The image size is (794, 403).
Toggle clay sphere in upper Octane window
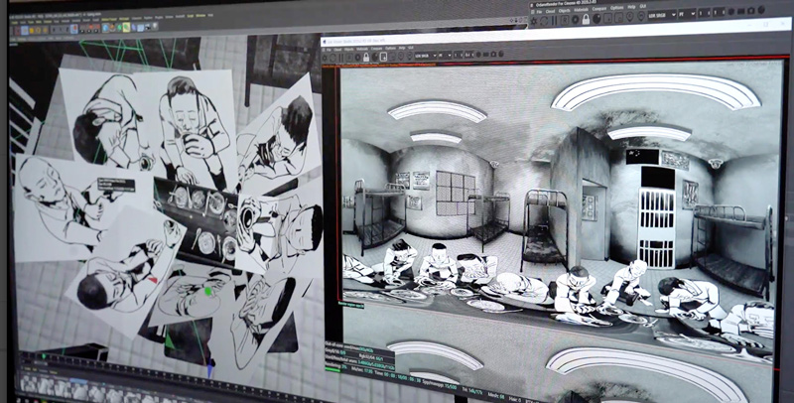(596, 18)
